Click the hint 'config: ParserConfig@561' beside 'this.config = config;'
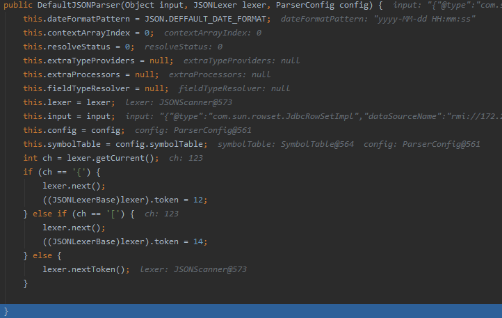 [193, 130]
